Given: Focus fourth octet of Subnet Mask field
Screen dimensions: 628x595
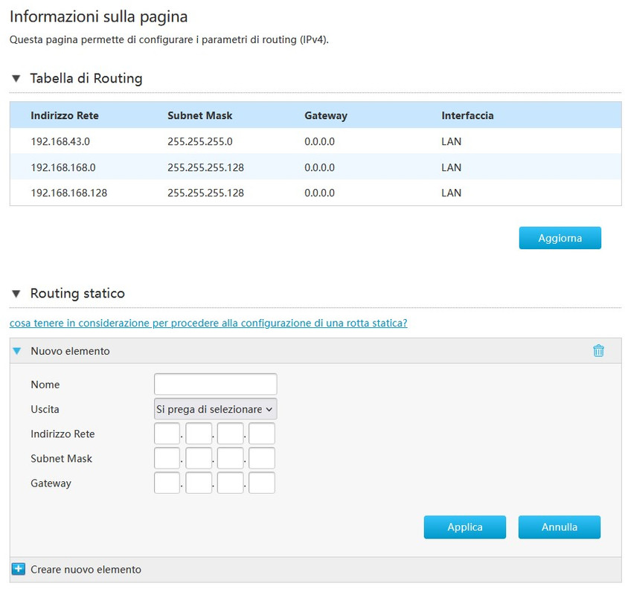Looking at the screenshot, I should 262,458.
